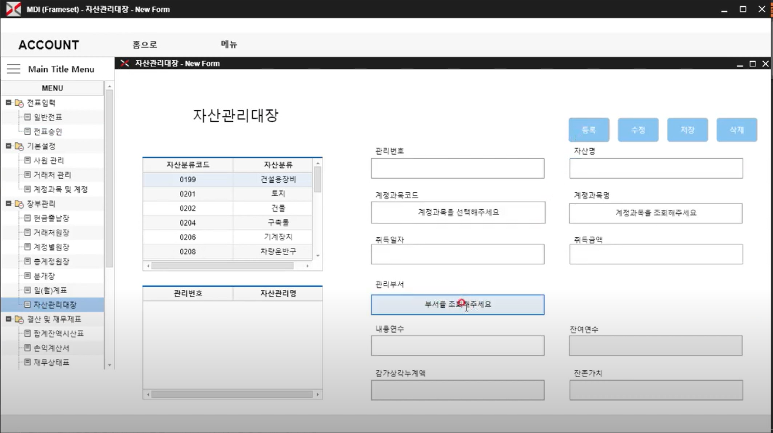
Task: Click the 잔존가치 field
Action: (656, 390)
